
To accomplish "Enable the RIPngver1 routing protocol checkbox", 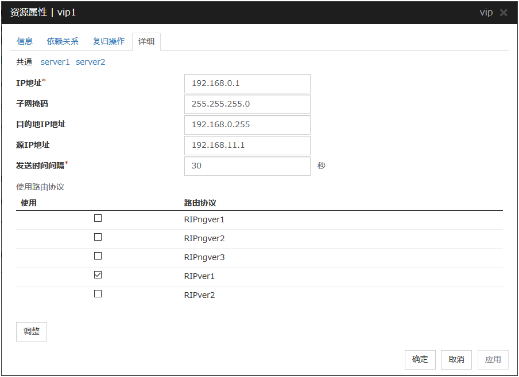I will pyautogui.click(x=98, y=218).
